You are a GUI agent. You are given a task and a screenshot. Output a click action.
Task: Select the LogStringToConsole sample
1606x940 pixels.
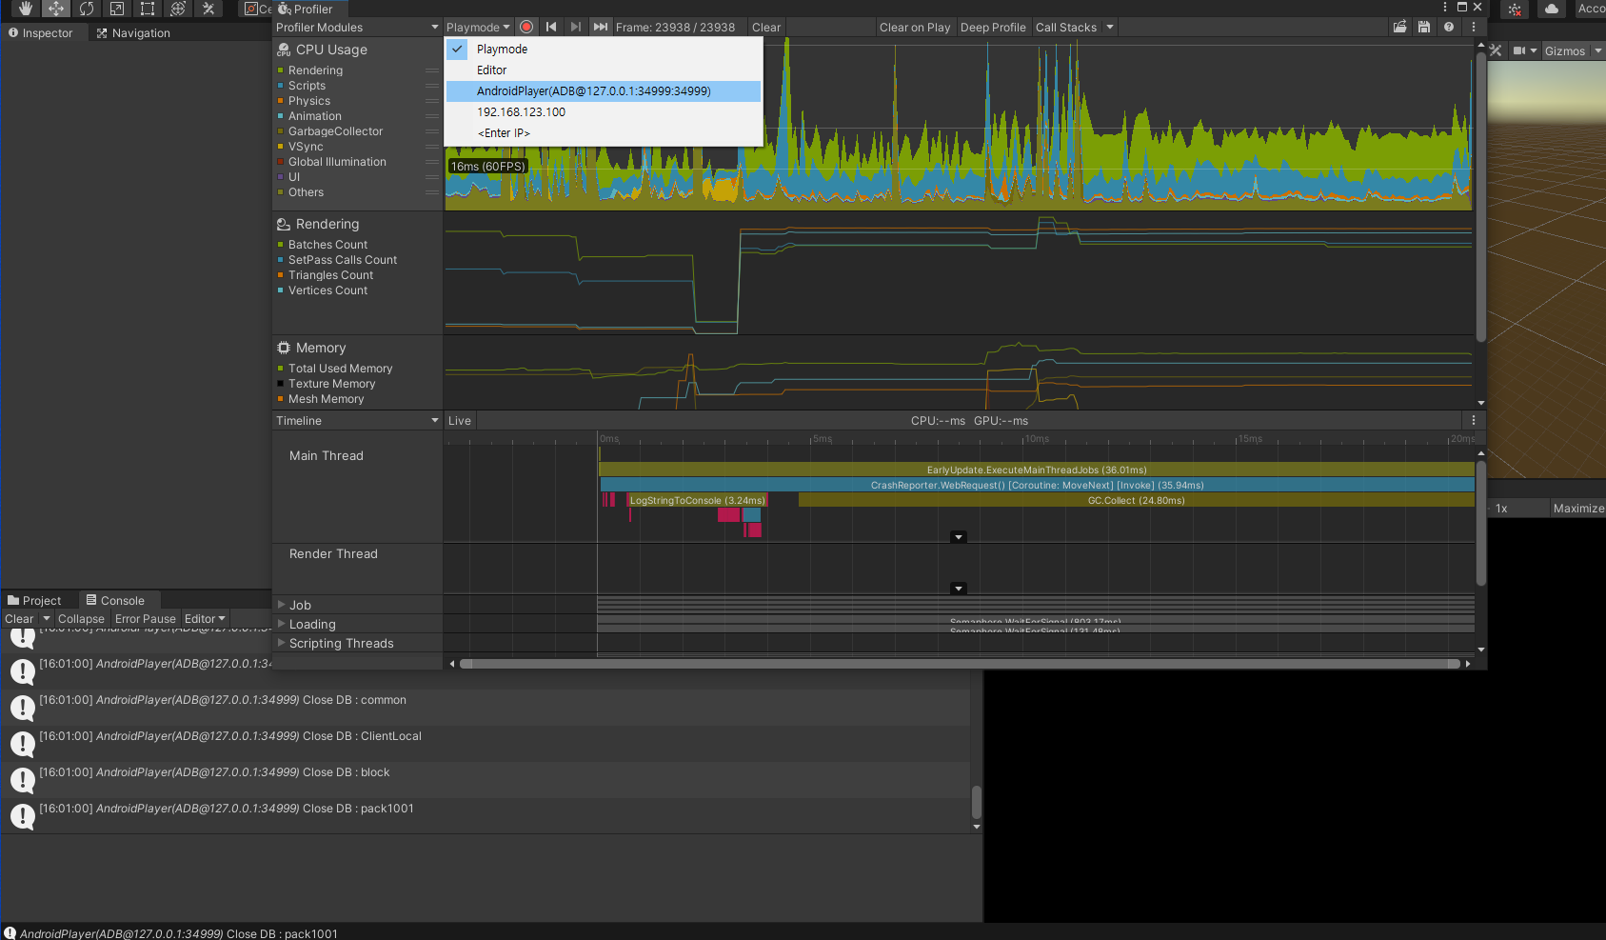pos(698,500)
